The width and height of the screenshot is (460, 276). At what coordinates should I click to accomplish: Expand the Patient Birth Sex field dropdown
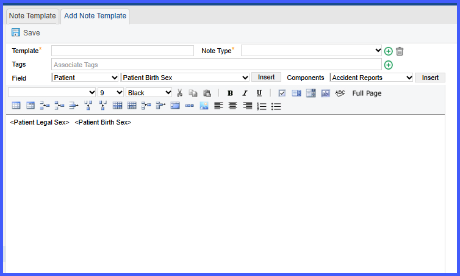point(185,78)
